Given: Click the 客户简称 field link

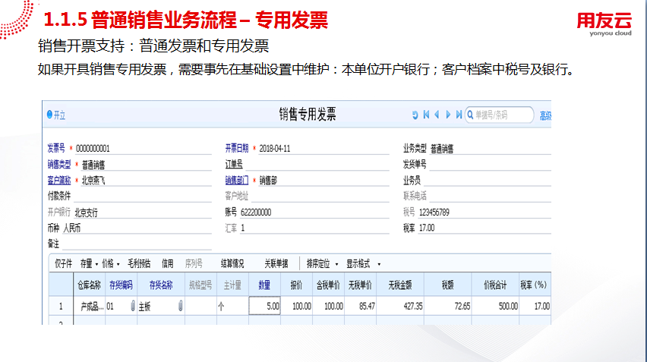Looking at the screenshot, I should click(58, 181).
